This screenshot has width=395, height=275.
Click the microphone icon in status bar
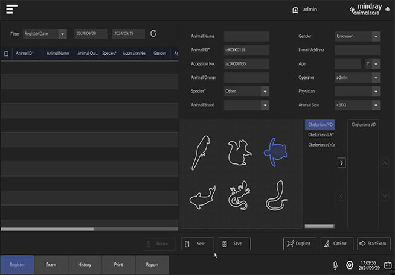tap(335, 265)
